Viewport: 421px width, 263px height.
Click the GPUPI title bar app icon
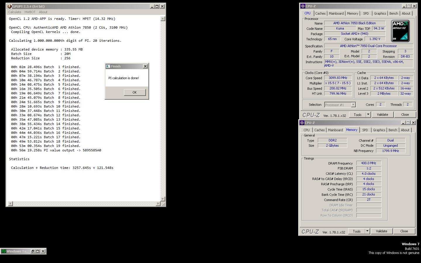(x=10, y=6)
